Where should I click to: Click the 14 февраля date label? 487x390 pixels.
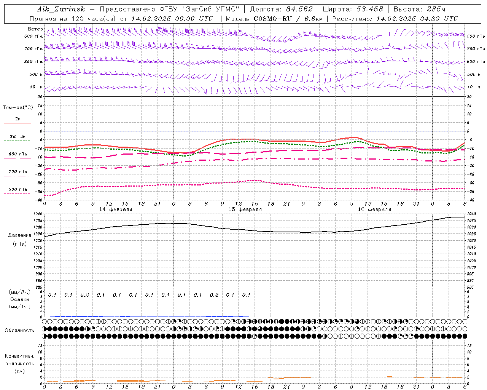116,209
